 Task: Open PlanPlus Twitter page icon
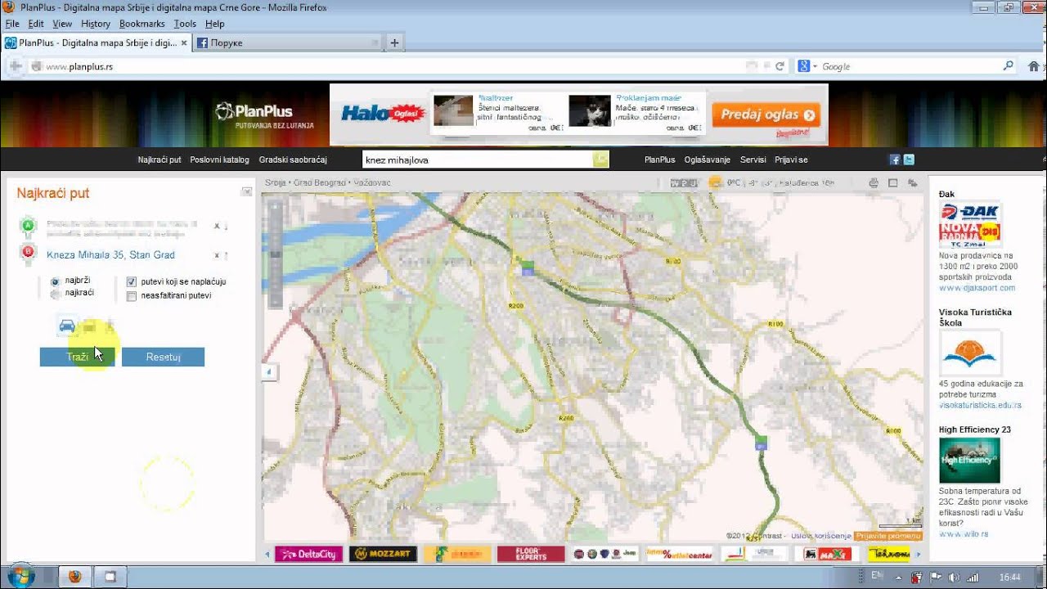(x=909, y=160)
